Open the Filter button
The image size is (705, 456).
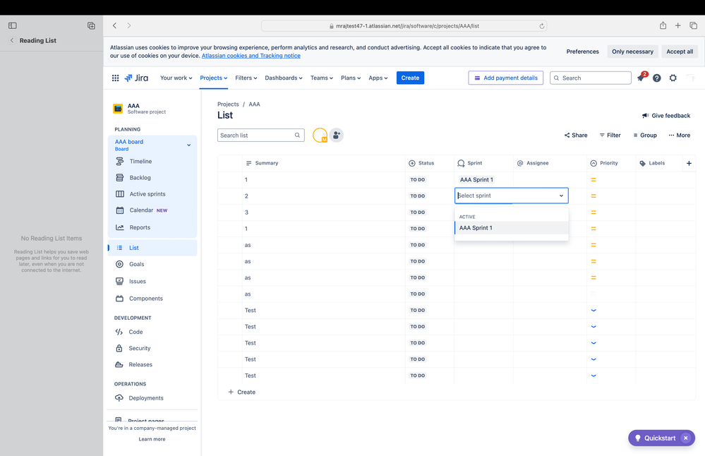click(x=610, y=135)
